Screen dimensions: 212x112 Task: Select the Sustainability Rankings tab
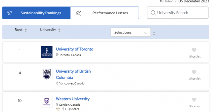pos(36,13)
